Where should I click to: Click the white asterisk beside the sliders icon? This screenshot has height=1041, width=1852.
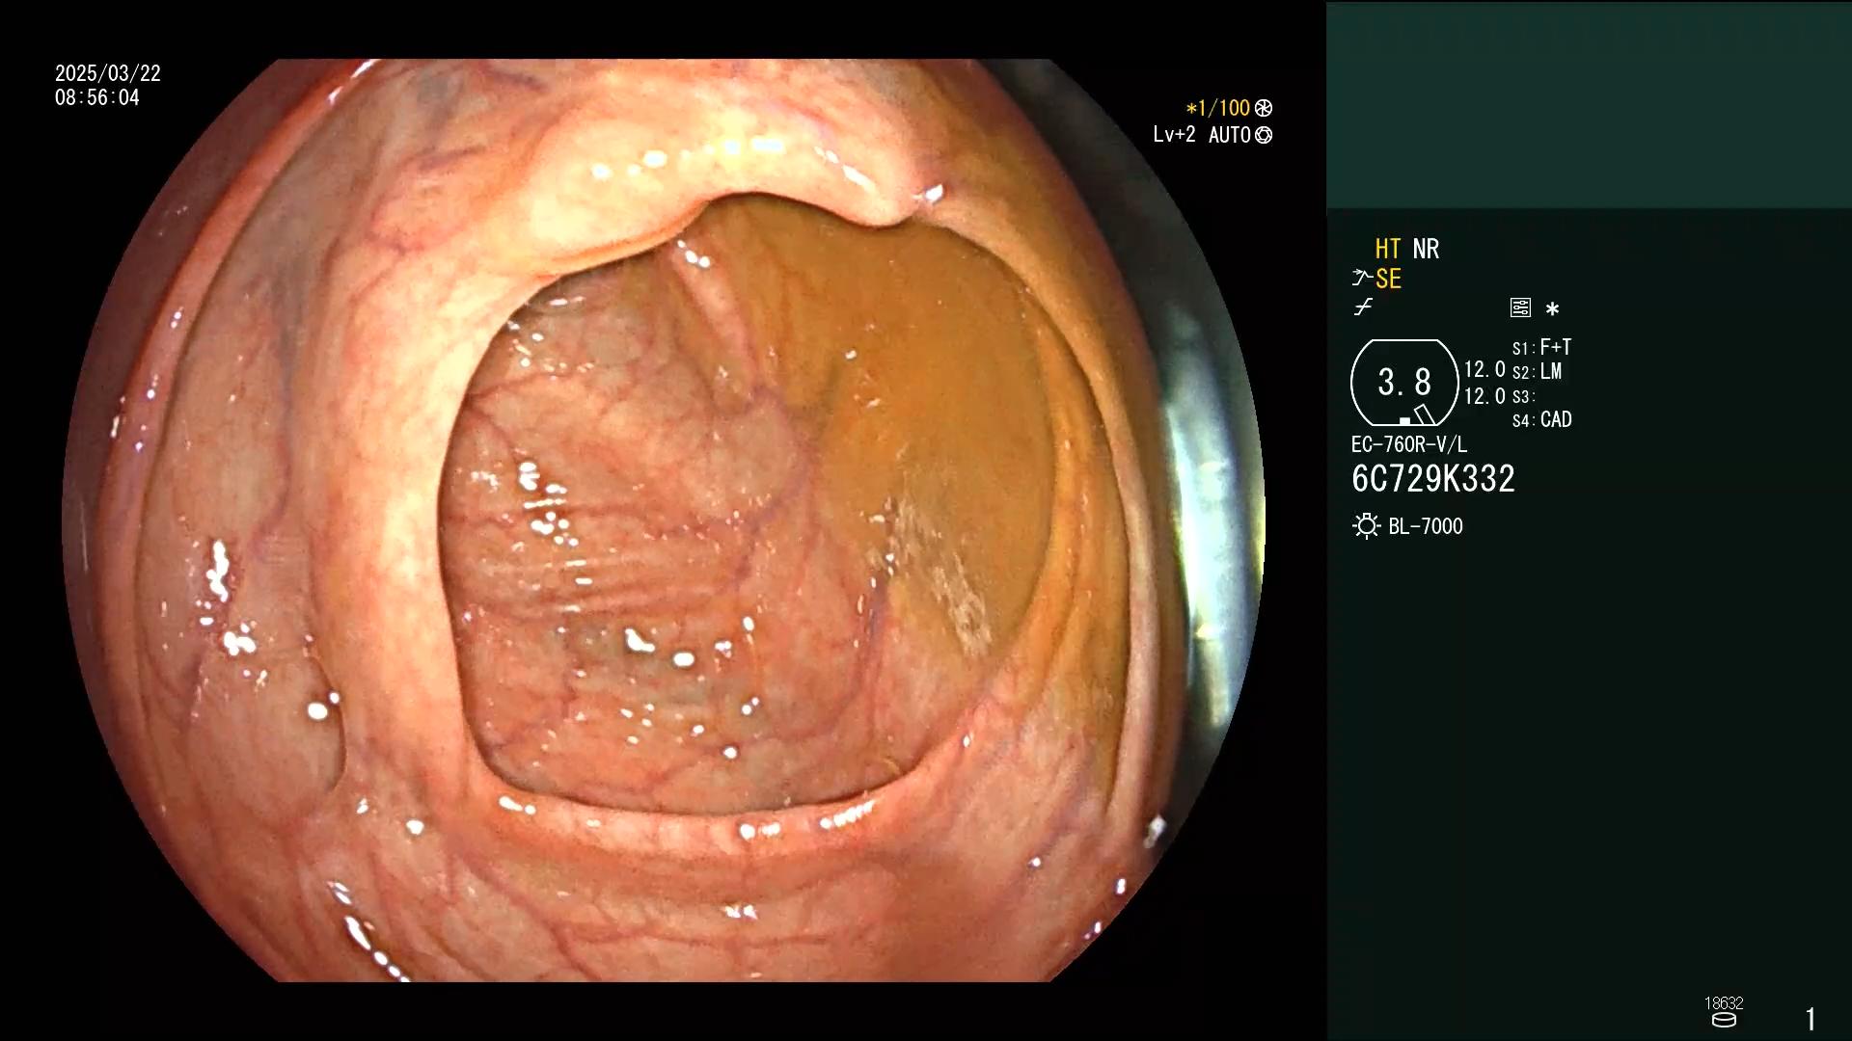1552,308
